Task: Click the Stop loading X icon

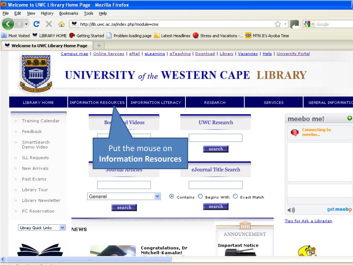Action: (49, 24)
